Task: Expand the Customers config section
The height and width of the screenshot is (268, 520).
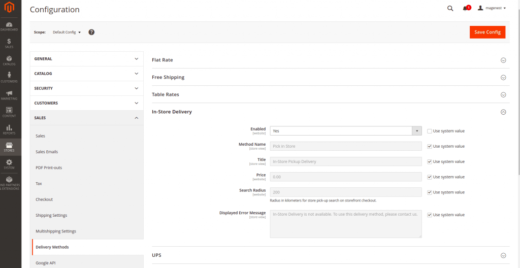Action: 86,103
